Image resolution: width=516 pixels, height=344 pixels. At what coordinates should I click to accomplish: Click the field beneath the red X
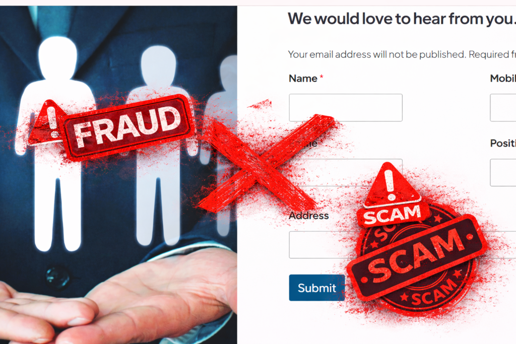[x=346, y=172]
